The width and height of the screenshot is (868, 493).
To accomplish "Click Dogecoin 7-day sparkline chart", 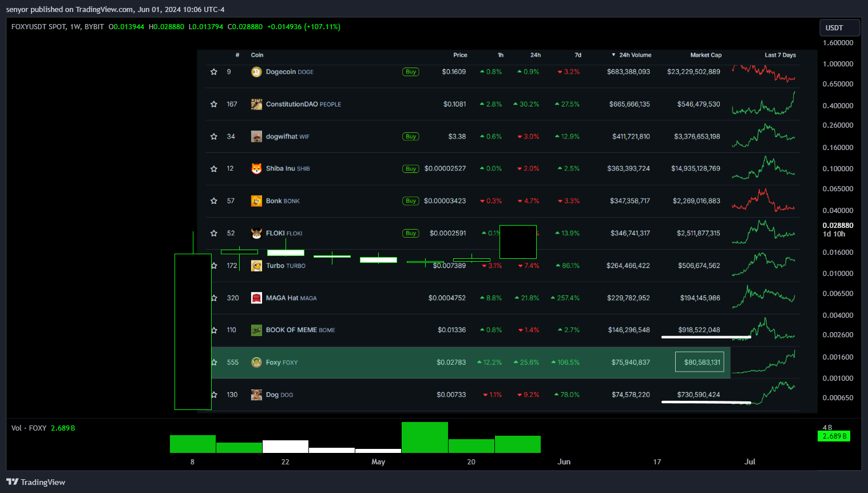I will pyautogui.click(x=763, y=73).
